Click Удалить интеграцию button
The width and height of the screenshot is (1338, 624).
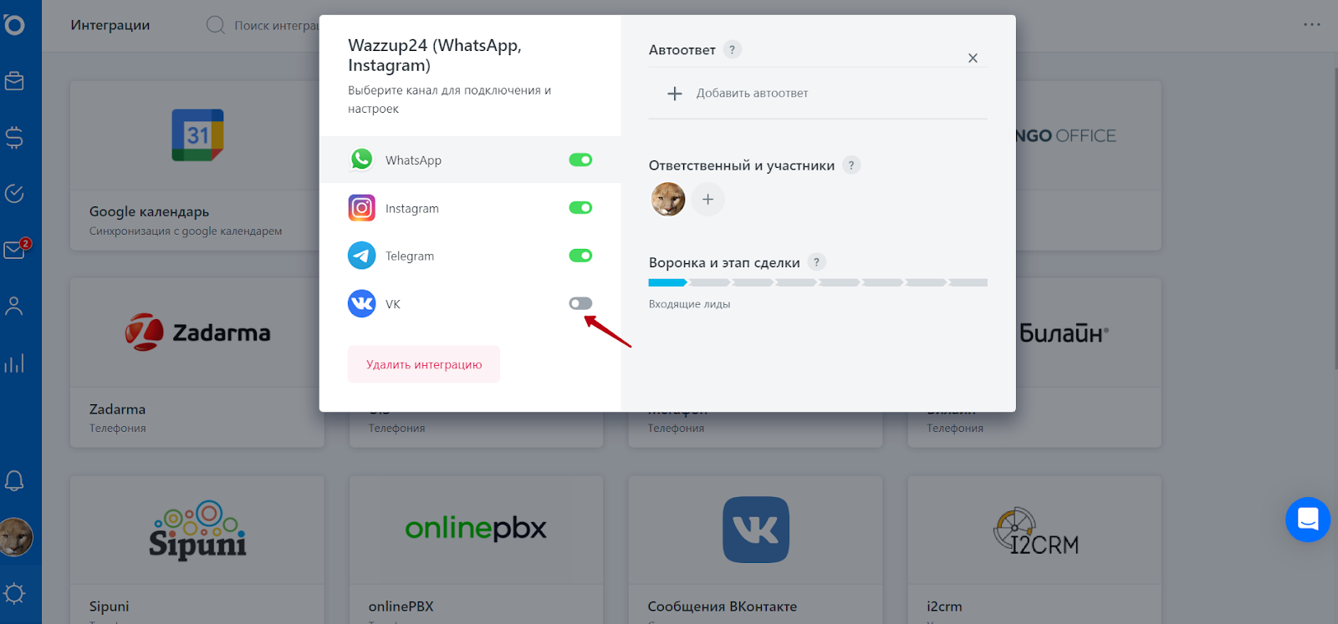(x=424, y=364)
